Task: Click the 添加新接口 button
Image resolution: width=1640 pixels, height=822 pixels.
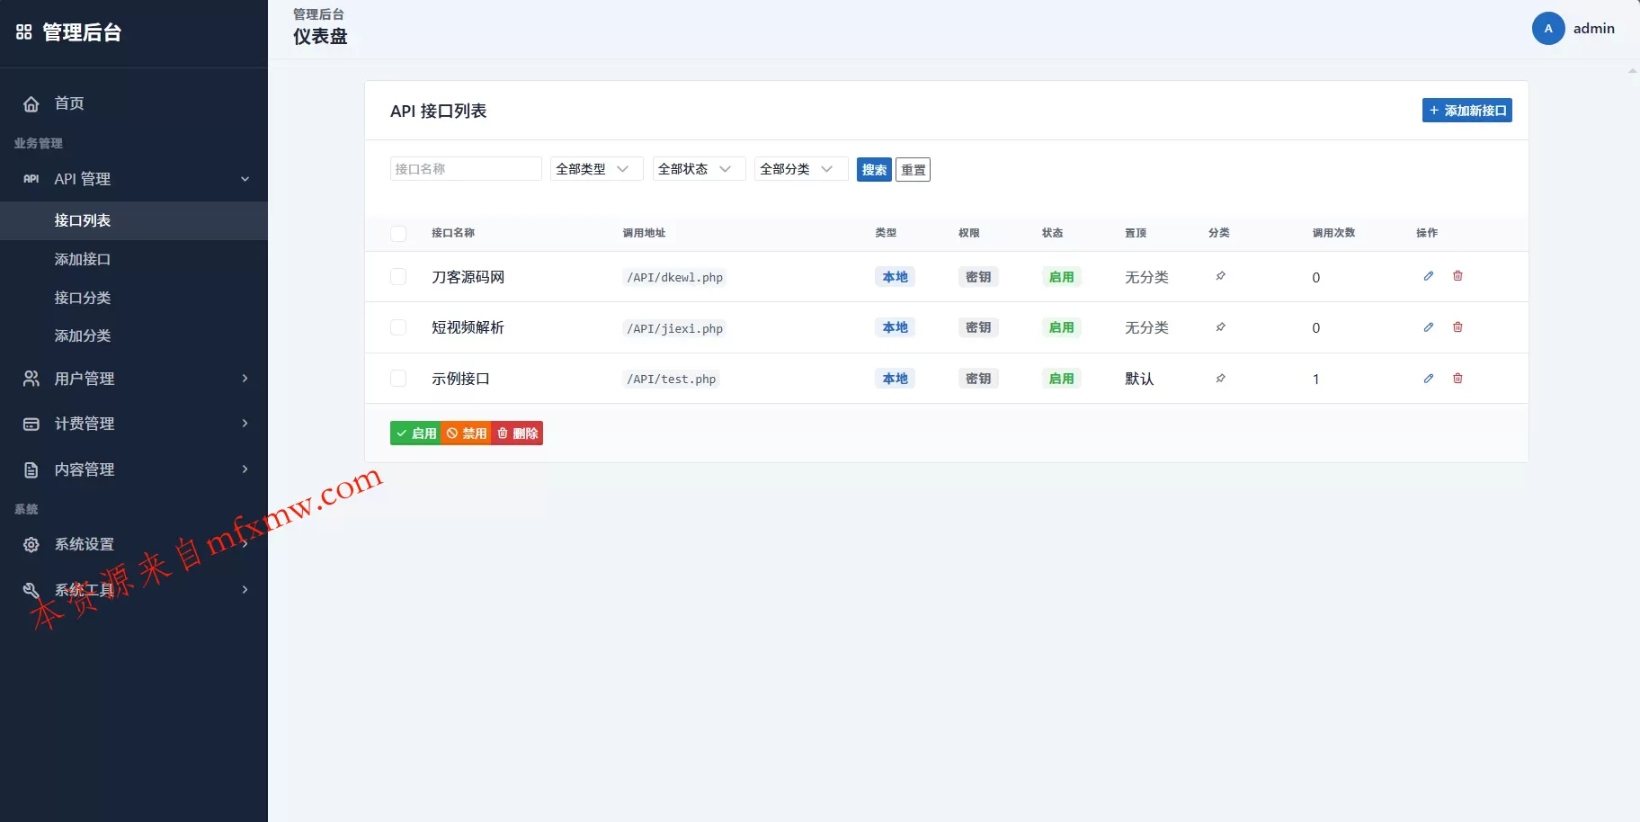Action: click(x=1466, y=111)
